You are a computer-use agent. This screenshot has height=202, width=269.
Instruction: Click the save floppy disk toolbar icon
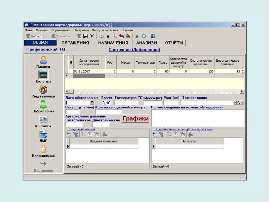tap(85, 36)
